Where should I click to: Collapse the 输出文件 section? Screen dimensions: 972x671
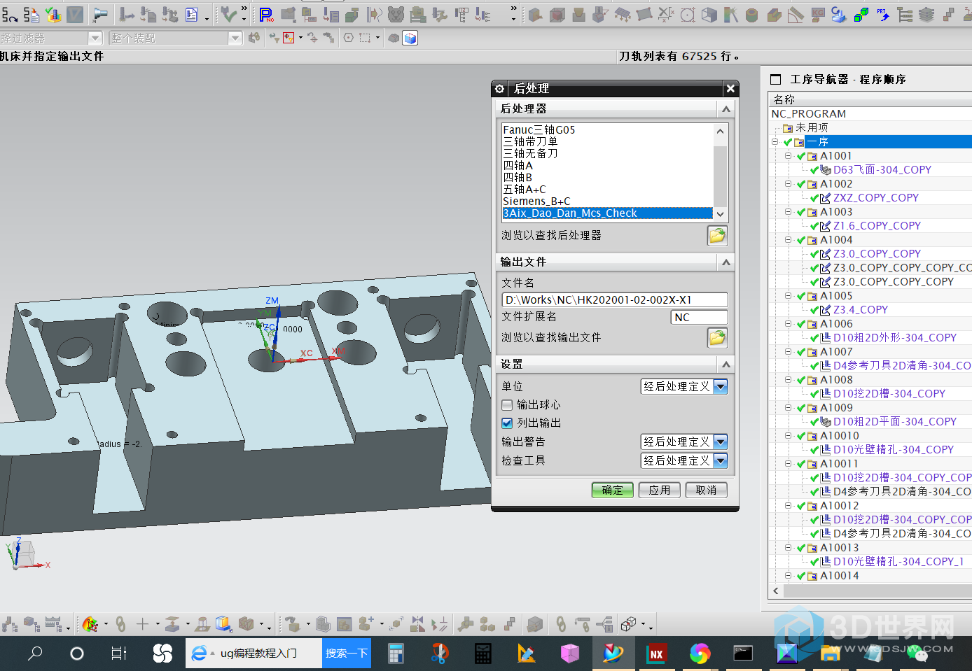pos(726,262)
